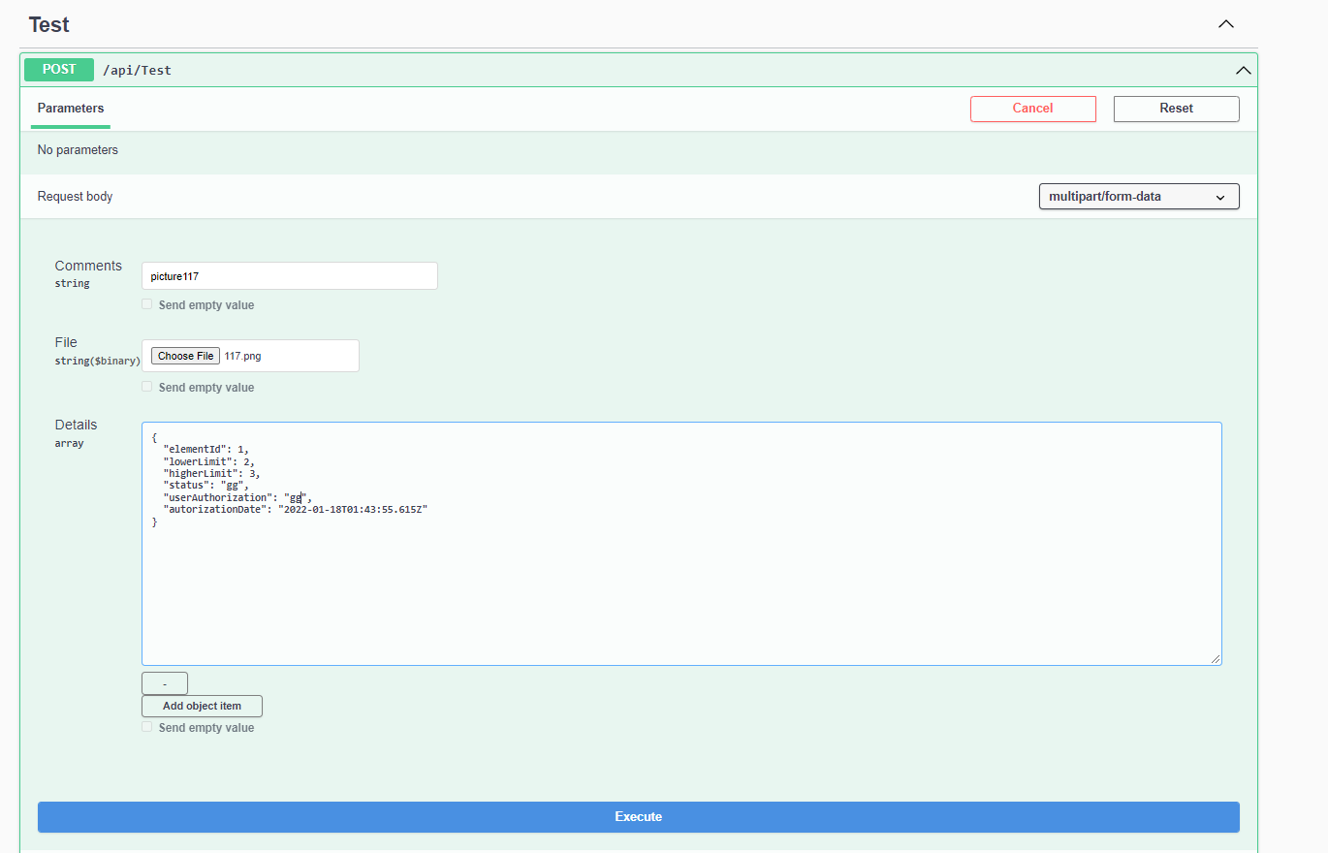Click the File field label
The height and width of the screenshot is (853, 1328).
pos(66,342)
